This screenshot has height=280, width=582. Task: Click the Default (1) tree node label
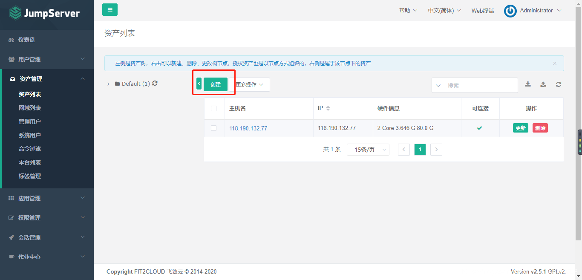(x=136, y=84)
